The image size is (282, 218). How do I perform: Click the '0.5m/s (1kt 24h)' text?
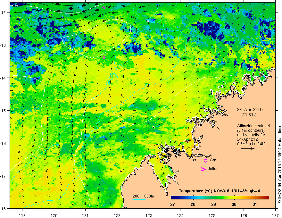251,144
